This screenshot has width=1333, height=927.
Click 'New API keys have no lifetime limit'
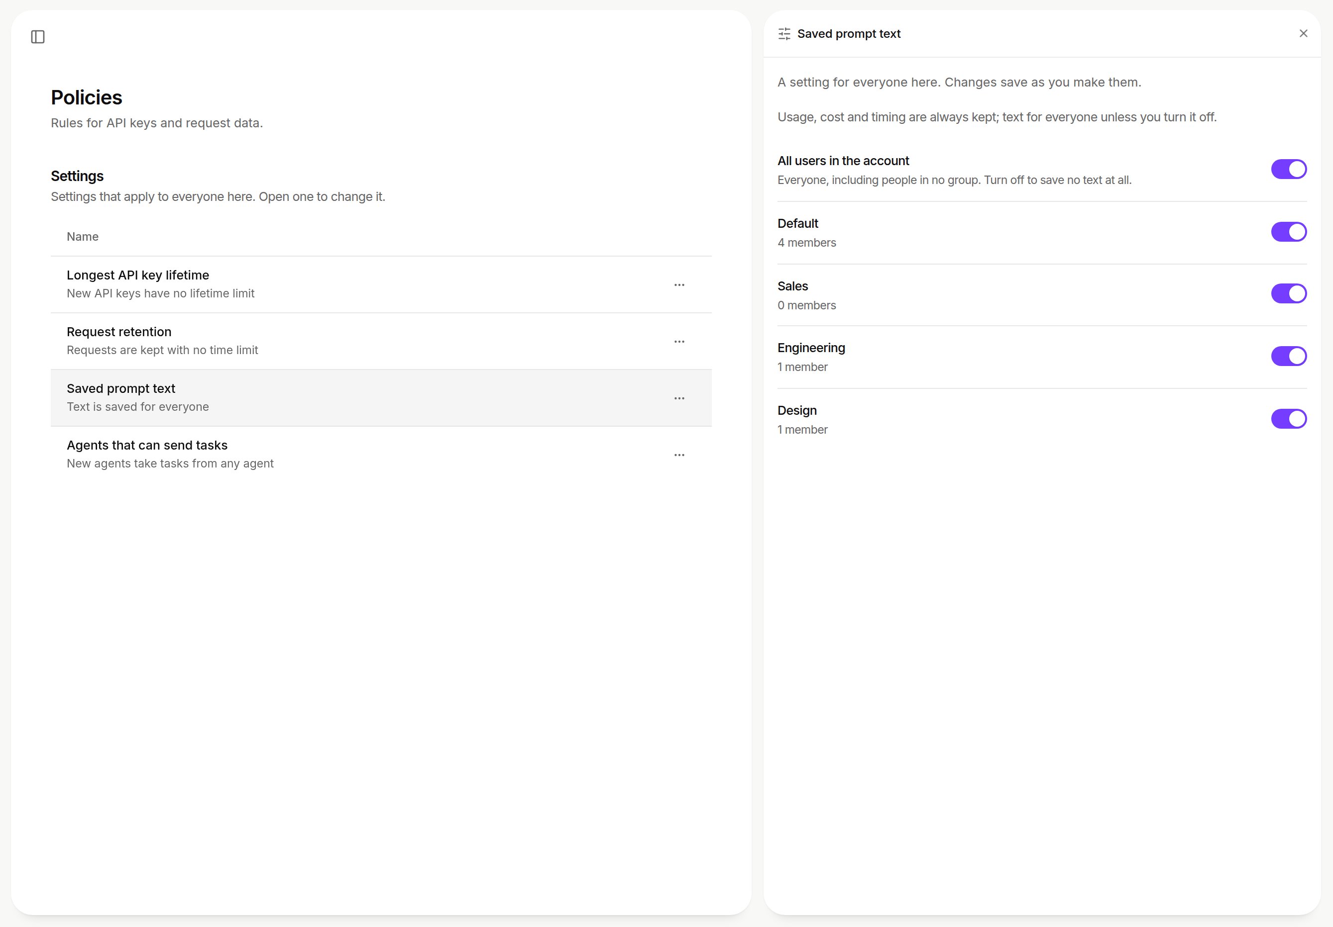(161, 293)
